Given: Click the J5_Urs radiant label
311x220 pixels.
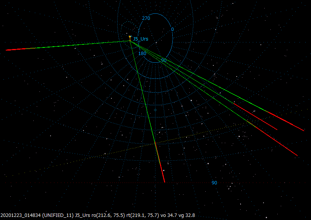Looking at the screenshot, I should pyautogui.click(x=141, y=39).
